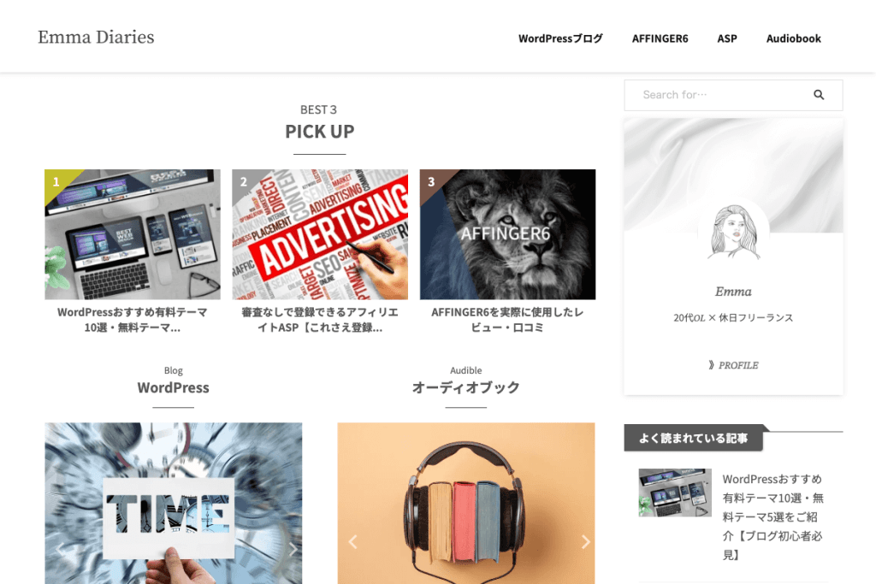The width and height of the screenshot is (876, 584).
Task: Click the Emma Diaries site title
Action: coord(96,38)
